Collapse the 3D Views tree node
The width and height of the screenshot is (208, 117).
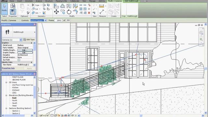pos(6,82)
